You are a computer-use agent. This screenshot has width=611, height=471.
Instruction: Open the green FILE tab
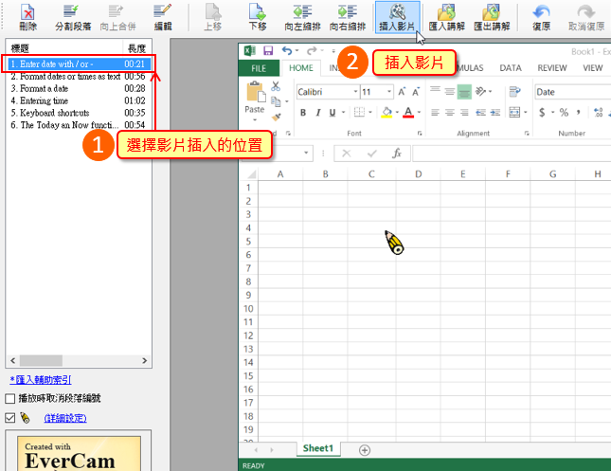[259, 68]
